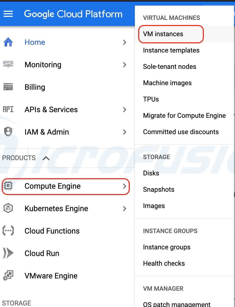Open the Snapshots page
235x307 pixels.
click(159, 189)
